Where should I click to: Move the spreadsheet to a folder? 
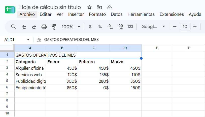pyautogui.click(x=99, y=8)
